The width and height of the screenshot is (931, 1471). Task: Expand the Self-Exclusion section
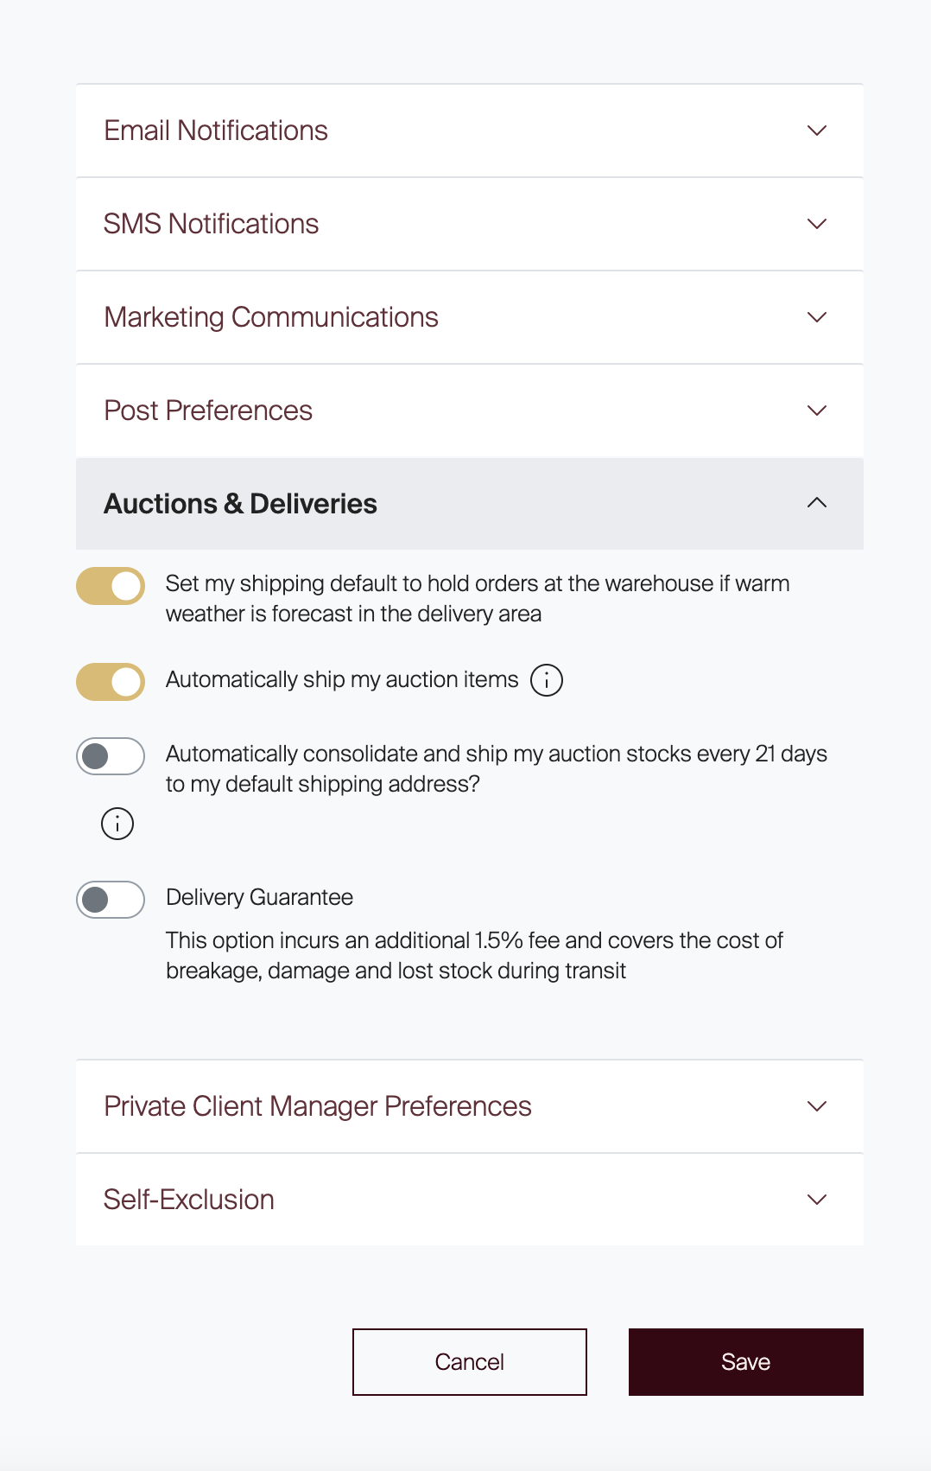(470, 1200)
